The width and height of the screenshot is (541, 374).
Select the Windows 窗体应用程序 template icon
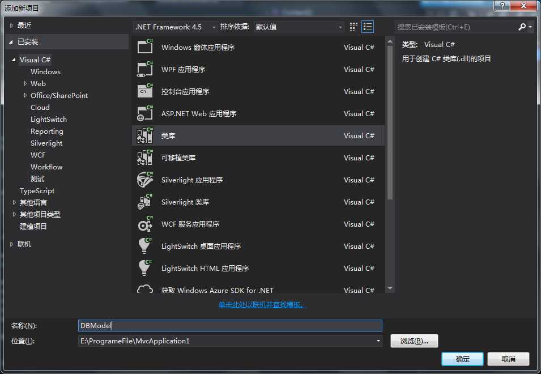pyautogui.click(x=145, y=47)
